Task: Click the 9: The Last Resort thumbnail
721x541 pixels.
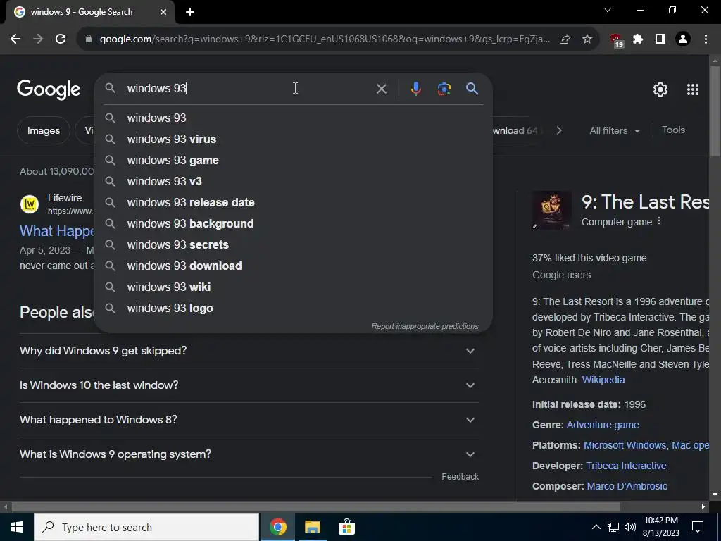Action: coord(552,210)
